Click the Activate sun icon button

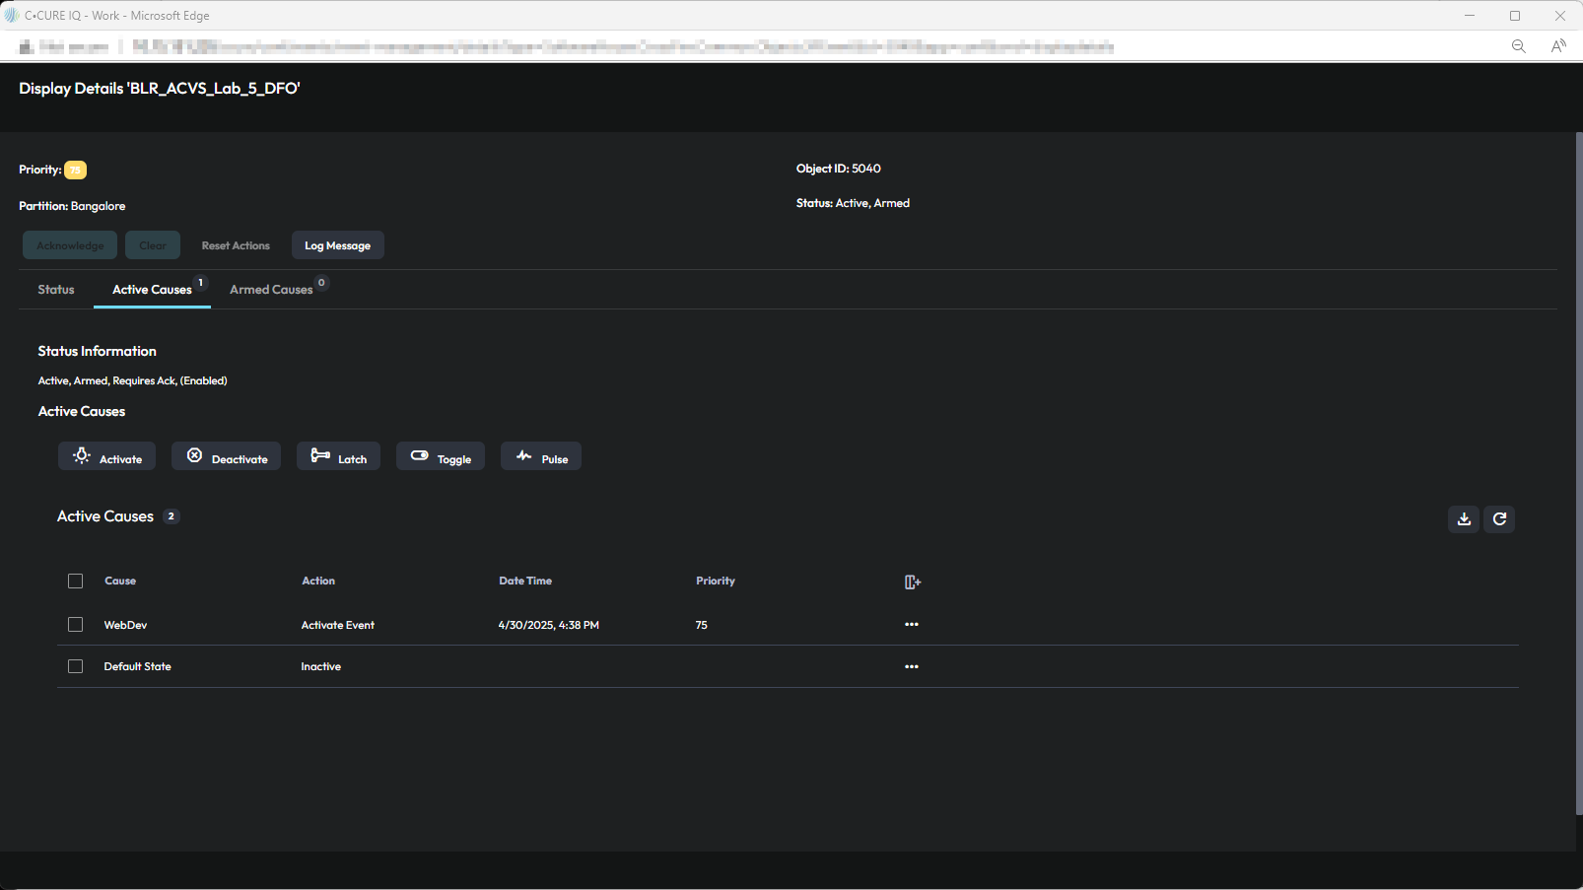click(x=106, y=456)
